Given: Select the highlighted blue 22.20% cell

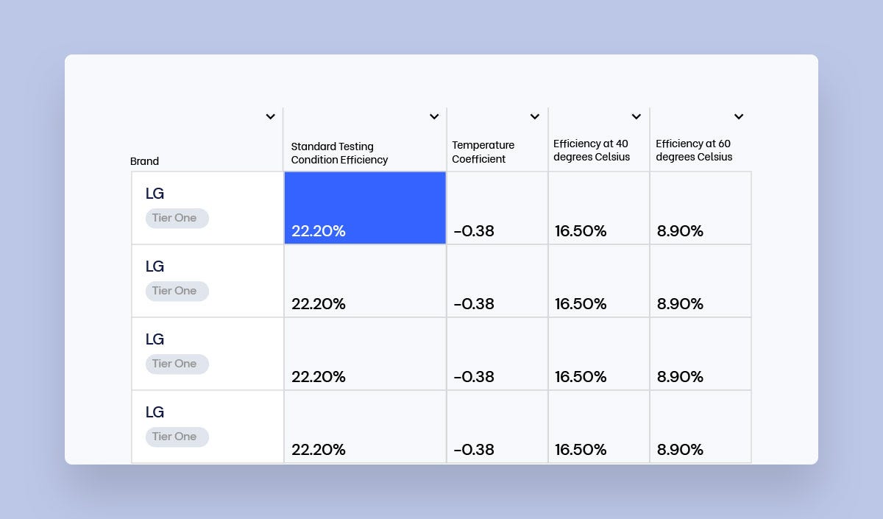Looking at the screenshot, I should [364, 208].
